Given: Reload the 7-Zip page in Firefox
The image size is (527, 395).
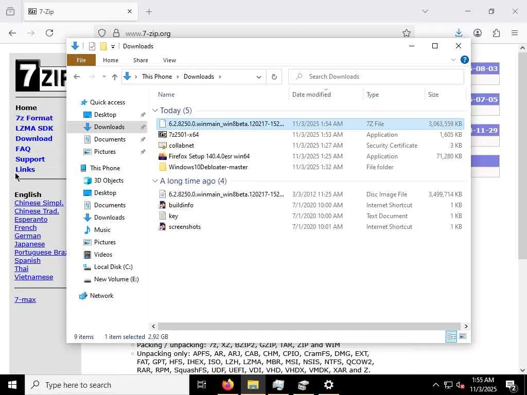Looking at the screenshot, I should tap(49, 33).
